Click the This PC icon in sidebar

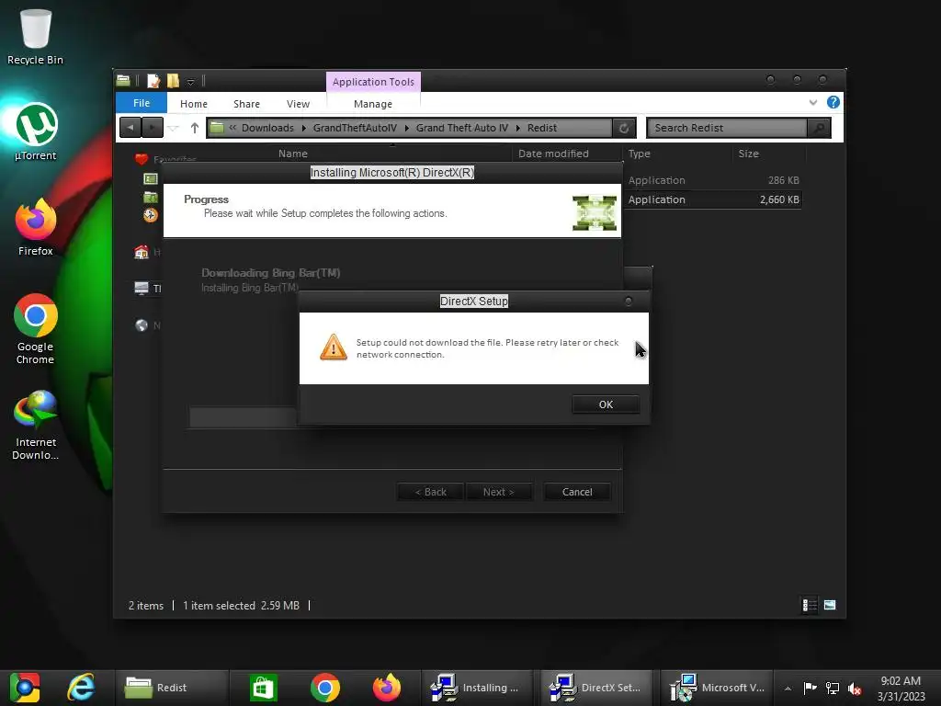click(x=142, y=288)
